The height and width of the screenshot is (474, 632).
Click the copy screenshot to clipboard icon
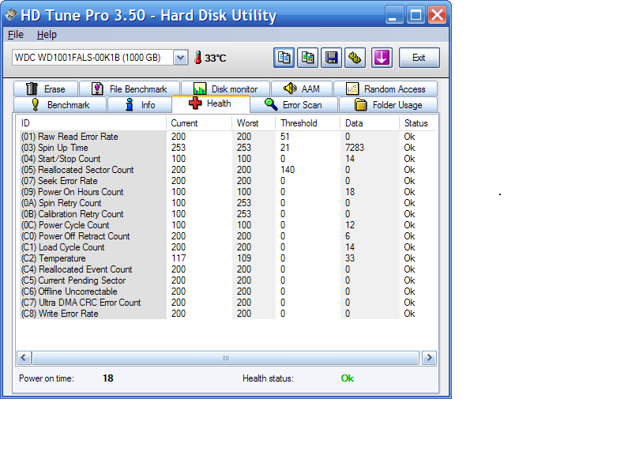pyautogui.click(x=308, y=58)
